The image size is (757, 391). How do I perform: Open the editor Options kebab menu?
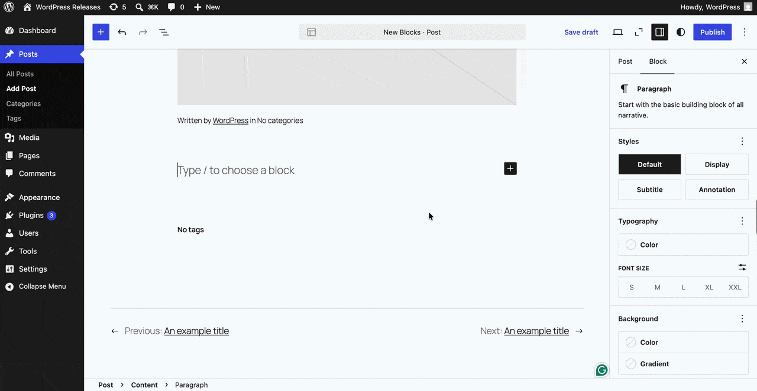tap(745, 32)
